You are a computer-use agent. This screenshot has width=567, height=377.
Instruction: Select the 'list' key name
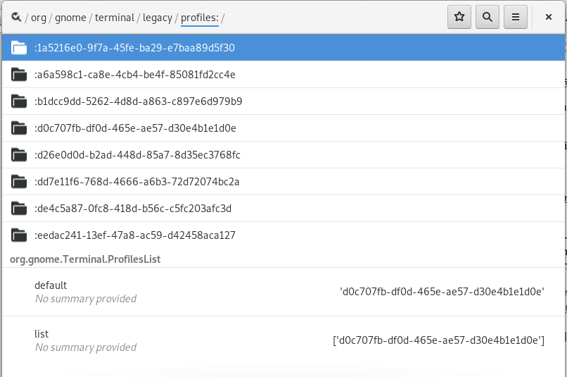click(x=42, y=334)
